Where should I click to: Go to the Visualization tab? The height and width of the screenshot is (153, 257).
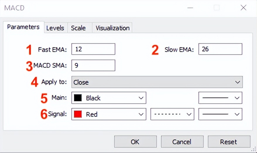pyautogui.click(x=112, y=28)
